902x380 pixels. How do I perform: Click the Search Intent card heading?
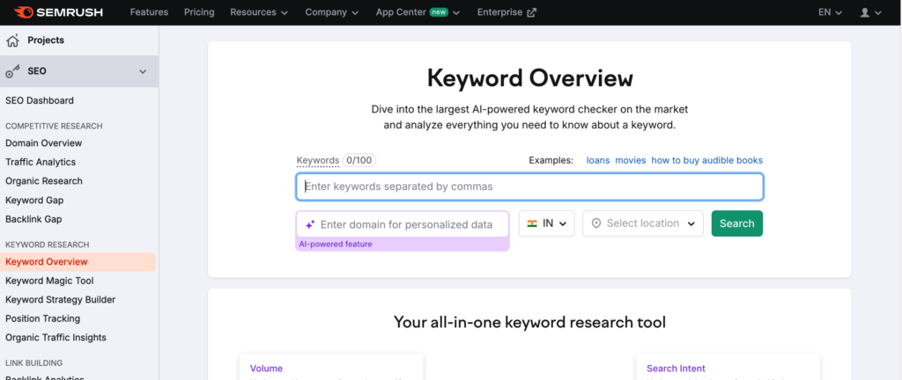676,369
